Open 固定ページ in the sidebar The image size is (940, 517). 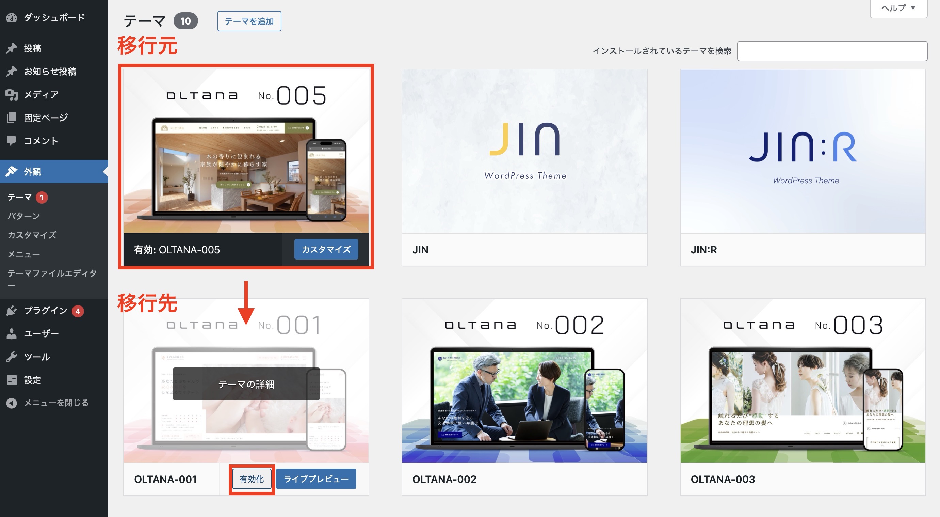(54, 117)
